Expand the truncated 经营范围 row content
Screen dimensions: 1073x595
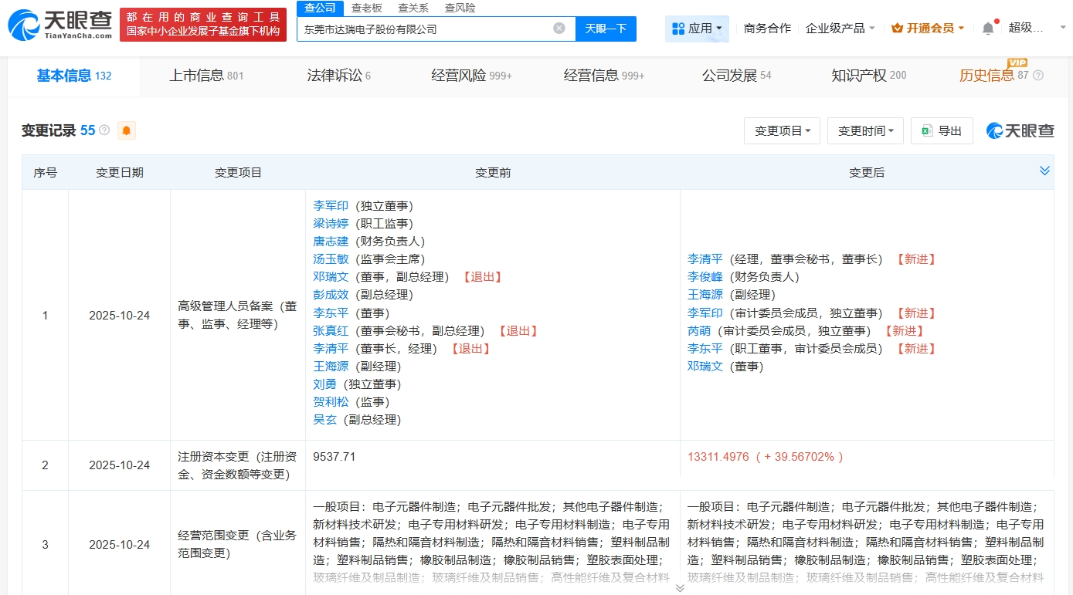click(680, 588)
